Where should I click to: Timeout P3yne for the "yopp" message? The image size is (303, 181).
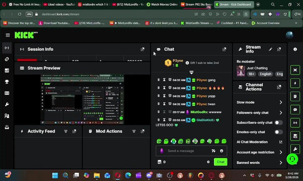[164, 96]
